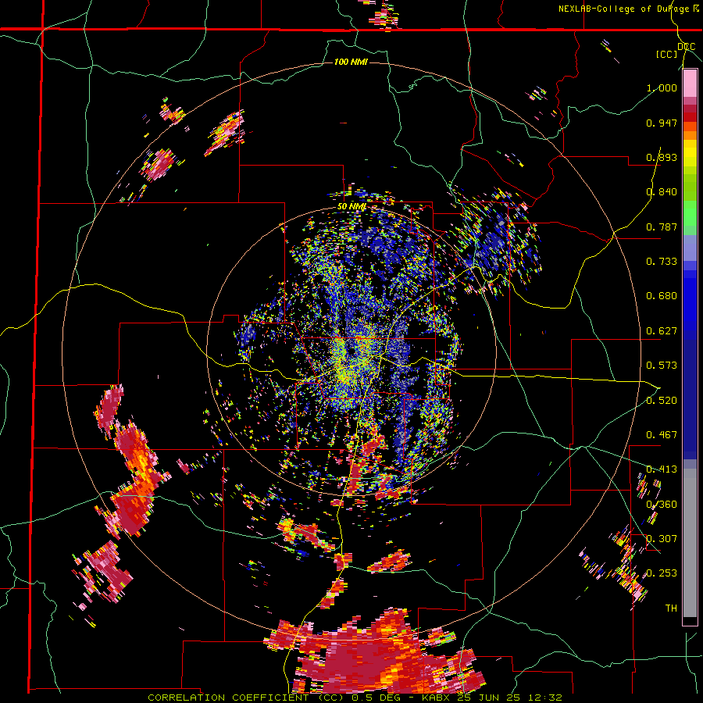This screenshot has height=703, width=703.
Task: Click the 100 NMI range ring label
Action: [x=351, y=62]
